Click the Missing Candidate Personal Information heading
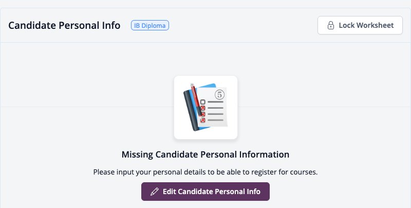The height and width of the screenshot is (208, 411). [205, 154]
